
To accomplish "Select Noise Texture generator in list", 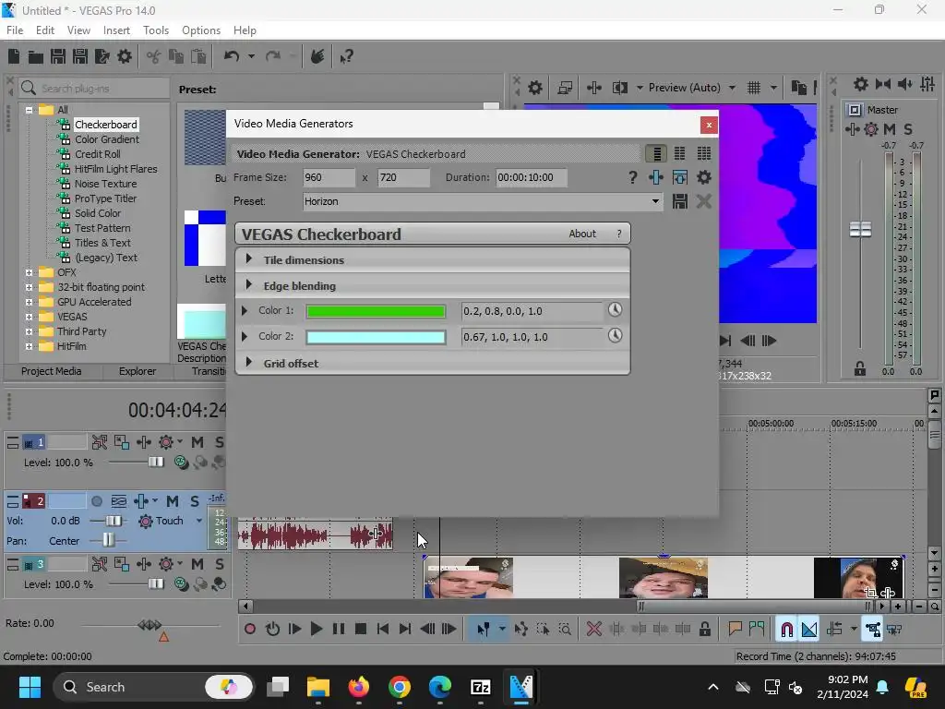I will click(105, 184).
